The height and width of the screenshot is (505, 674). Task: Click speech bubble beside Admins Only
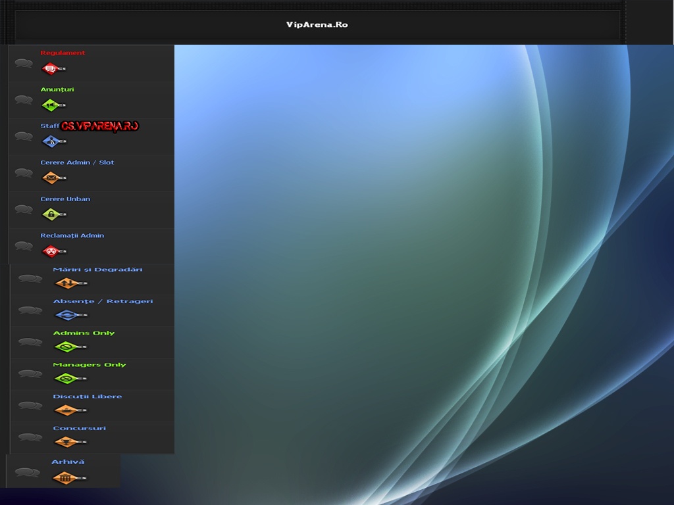(30, 342)
